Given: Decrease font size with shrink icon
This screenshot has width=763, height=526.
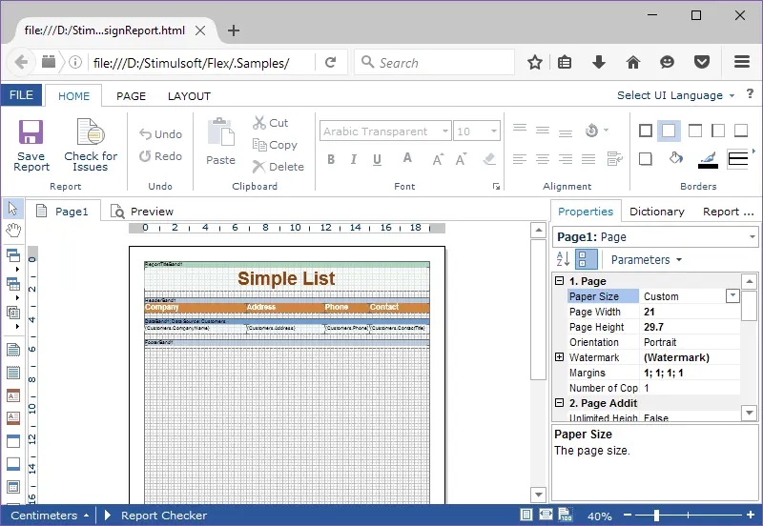Looking at the screenshot, I should click(461, 159).
